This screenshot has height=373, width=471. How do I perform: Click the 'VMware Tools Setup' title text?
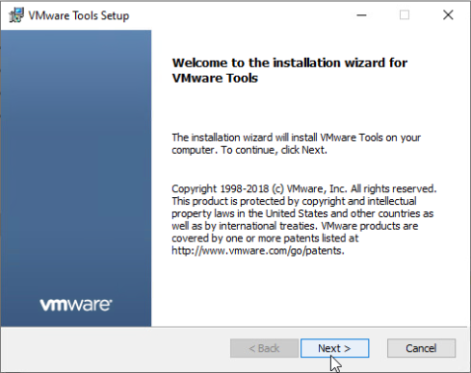click(79, 15)
